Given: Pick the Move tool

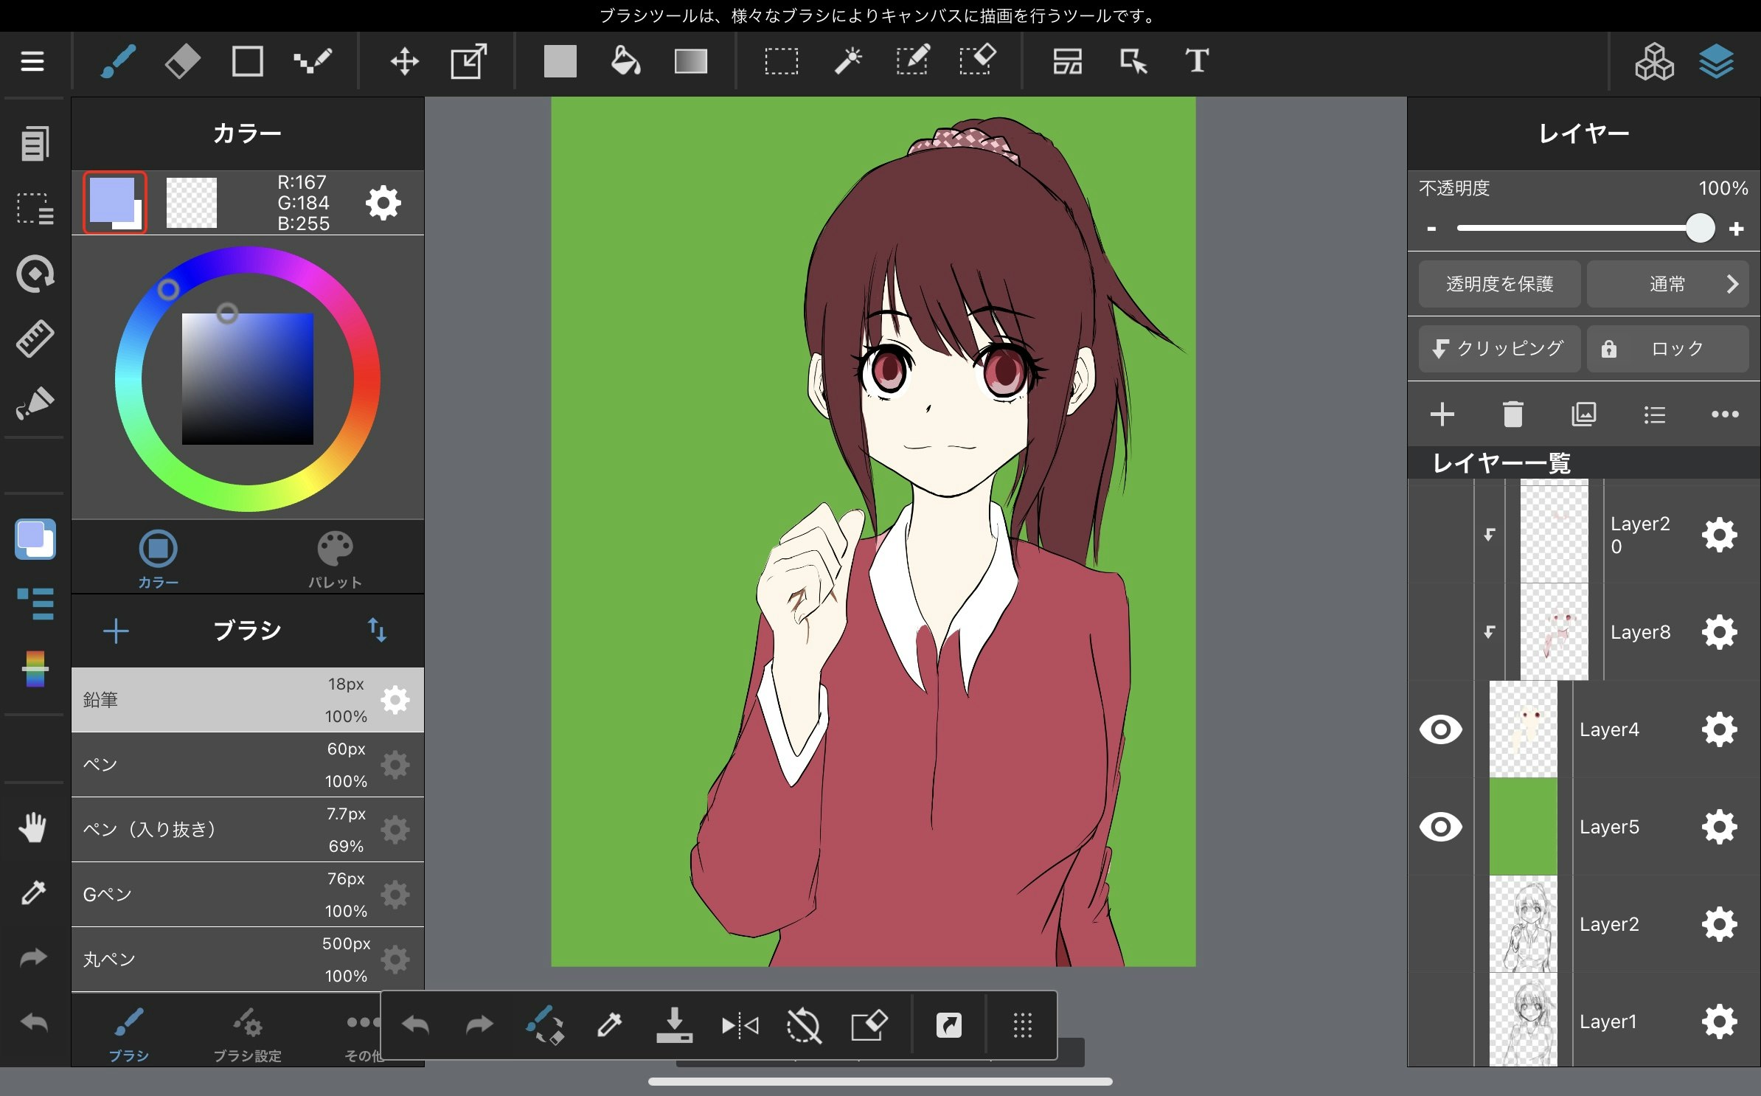Looking at the screenshot, I should 404,61.
